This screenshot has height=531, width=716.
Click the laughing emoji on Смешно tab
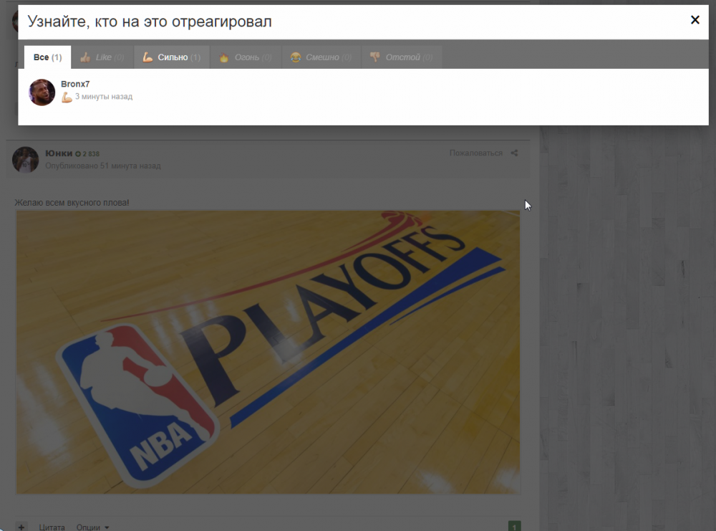[295, 57]
